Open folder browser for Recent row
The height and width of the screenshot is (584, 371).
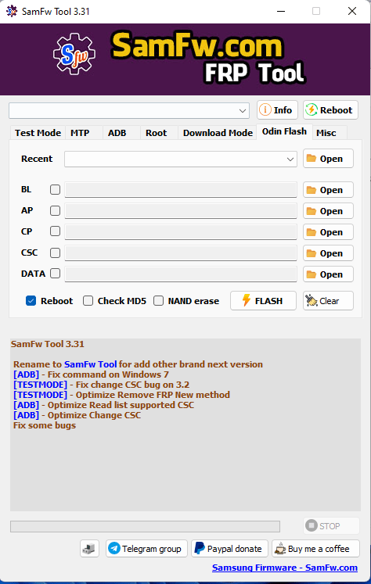coord(328,158)
